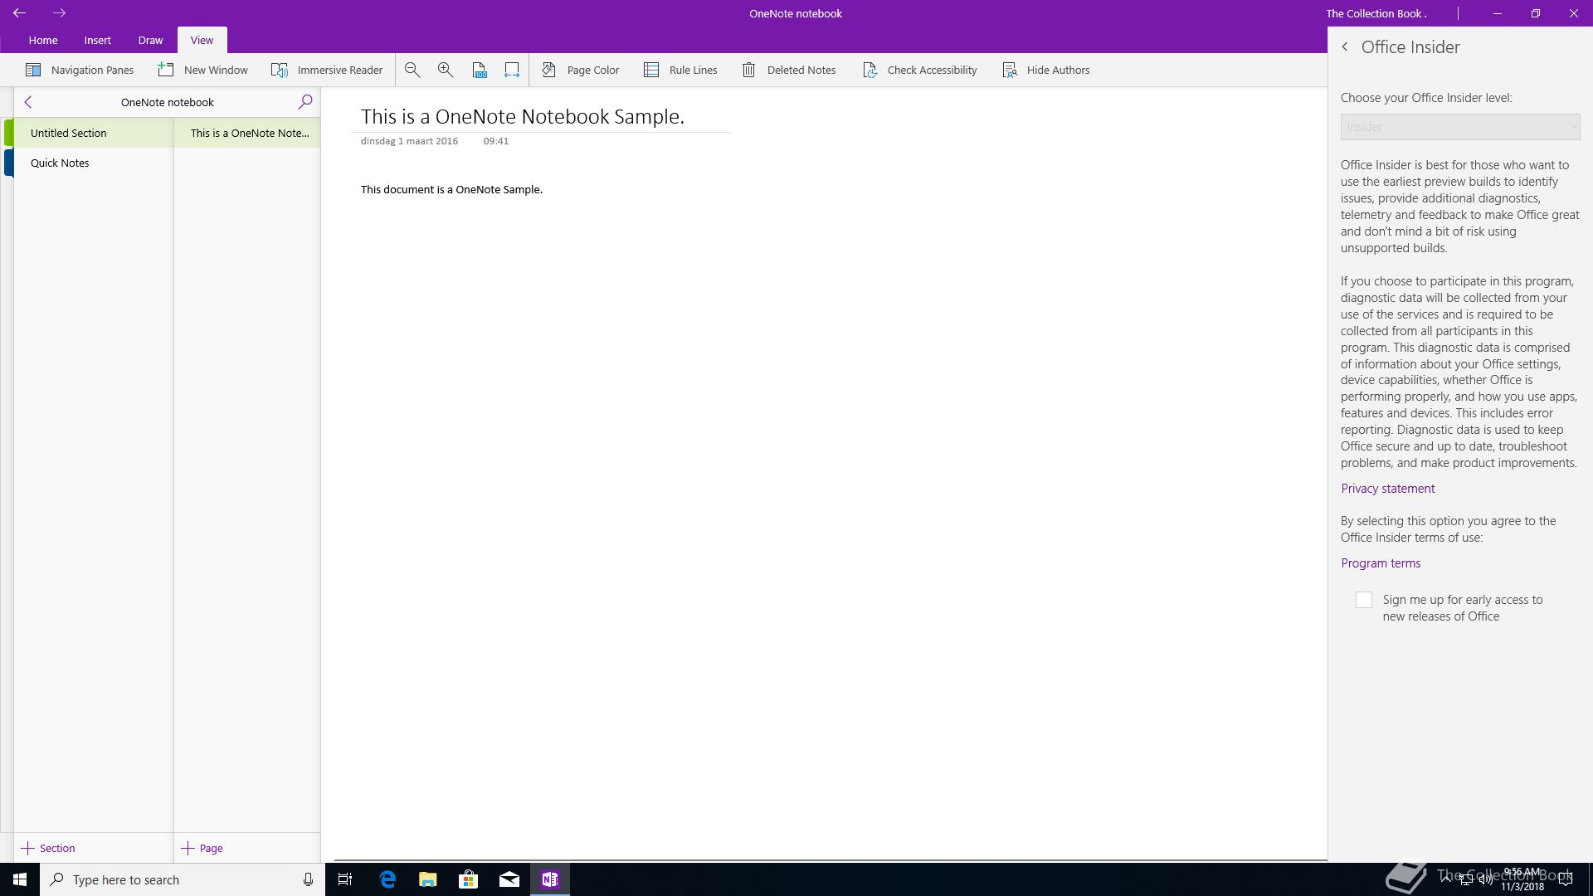Viewport: 1593px width, 896px height.
Task: Open the Navigation Panes option
Action: pos(80,70)
